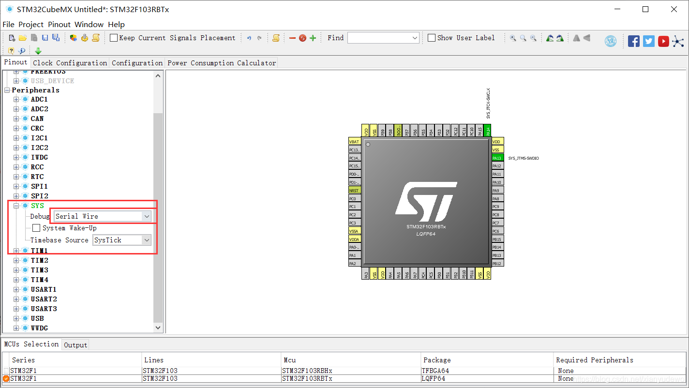Image resolution: width=689 pixels, height=388 pixels.
Task: Click the Find button label
Action: pyautogui.click(x=335, y=37)
